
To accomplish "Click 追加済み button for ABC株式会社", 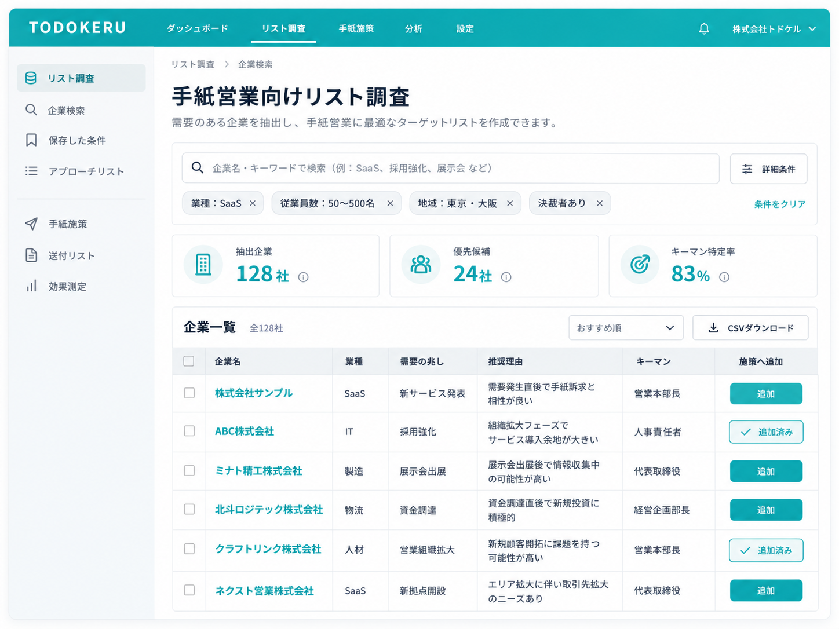I will tap(766, 432).
